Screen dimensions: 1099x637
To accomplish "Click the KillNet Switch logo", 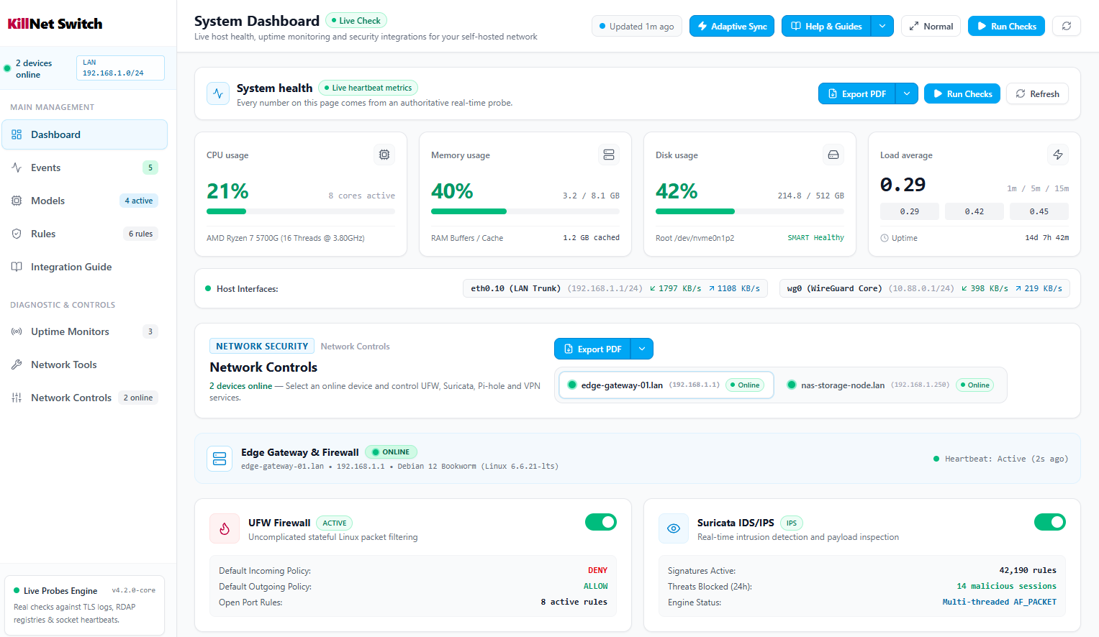I will point(55,24).
